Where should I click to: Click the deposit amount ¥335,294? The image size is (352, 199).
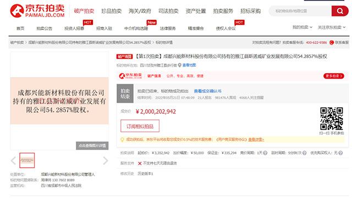point(229,153)
